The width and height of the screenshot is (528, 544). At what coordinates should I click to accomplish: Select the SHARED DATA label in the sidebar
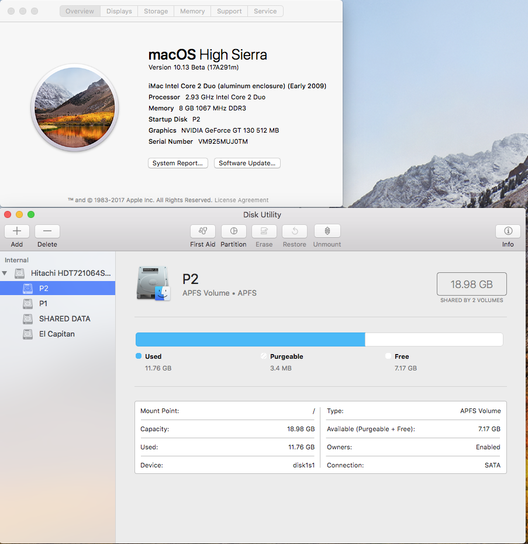64,319
